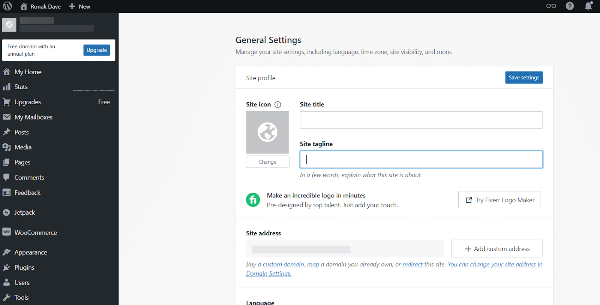Focus the Site tagline input field

pos(421,159)
